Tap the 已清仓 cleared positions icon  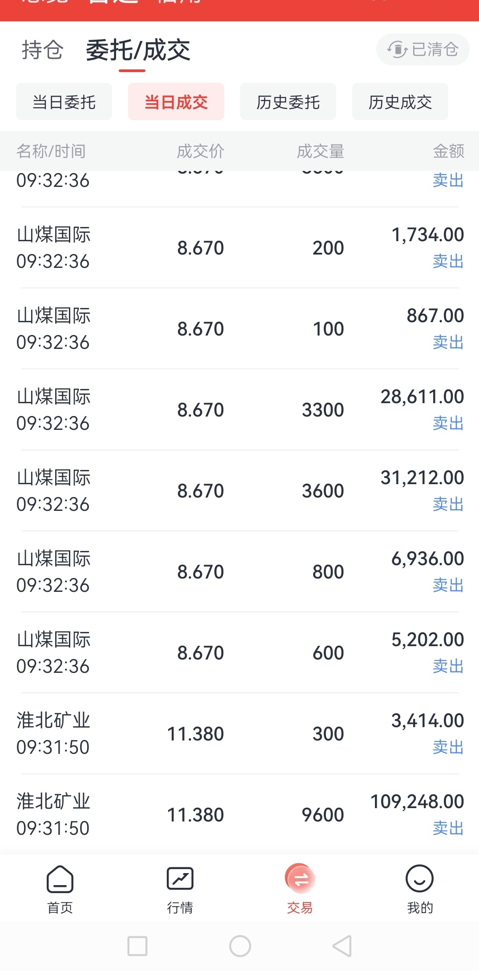pos(398,49)
